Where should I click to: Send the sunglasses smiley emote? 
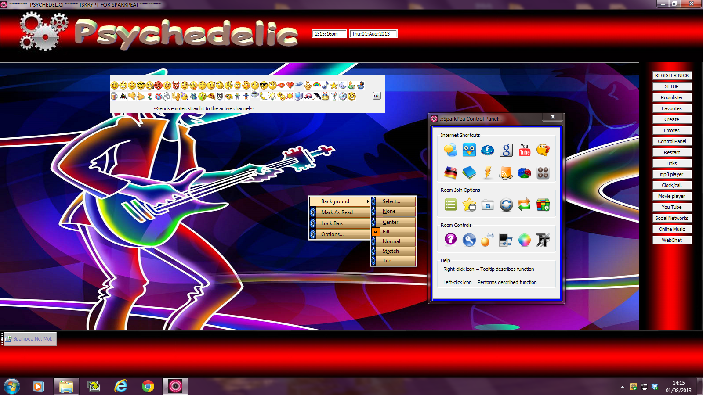point(264,86)
